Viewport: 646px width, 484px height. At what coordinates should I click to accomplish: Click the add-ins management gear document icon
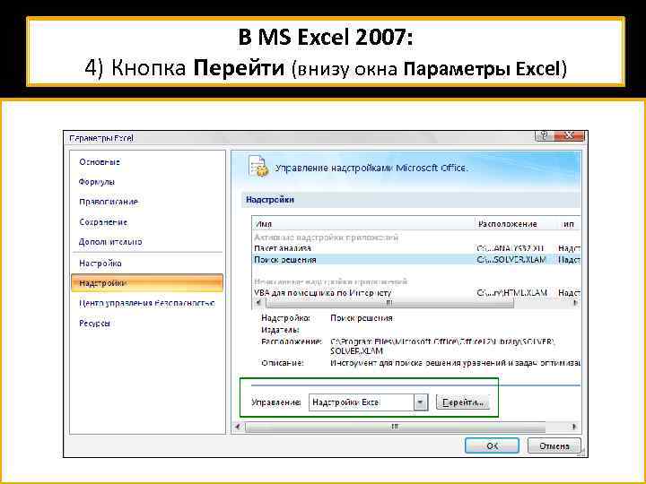(258, 167)
